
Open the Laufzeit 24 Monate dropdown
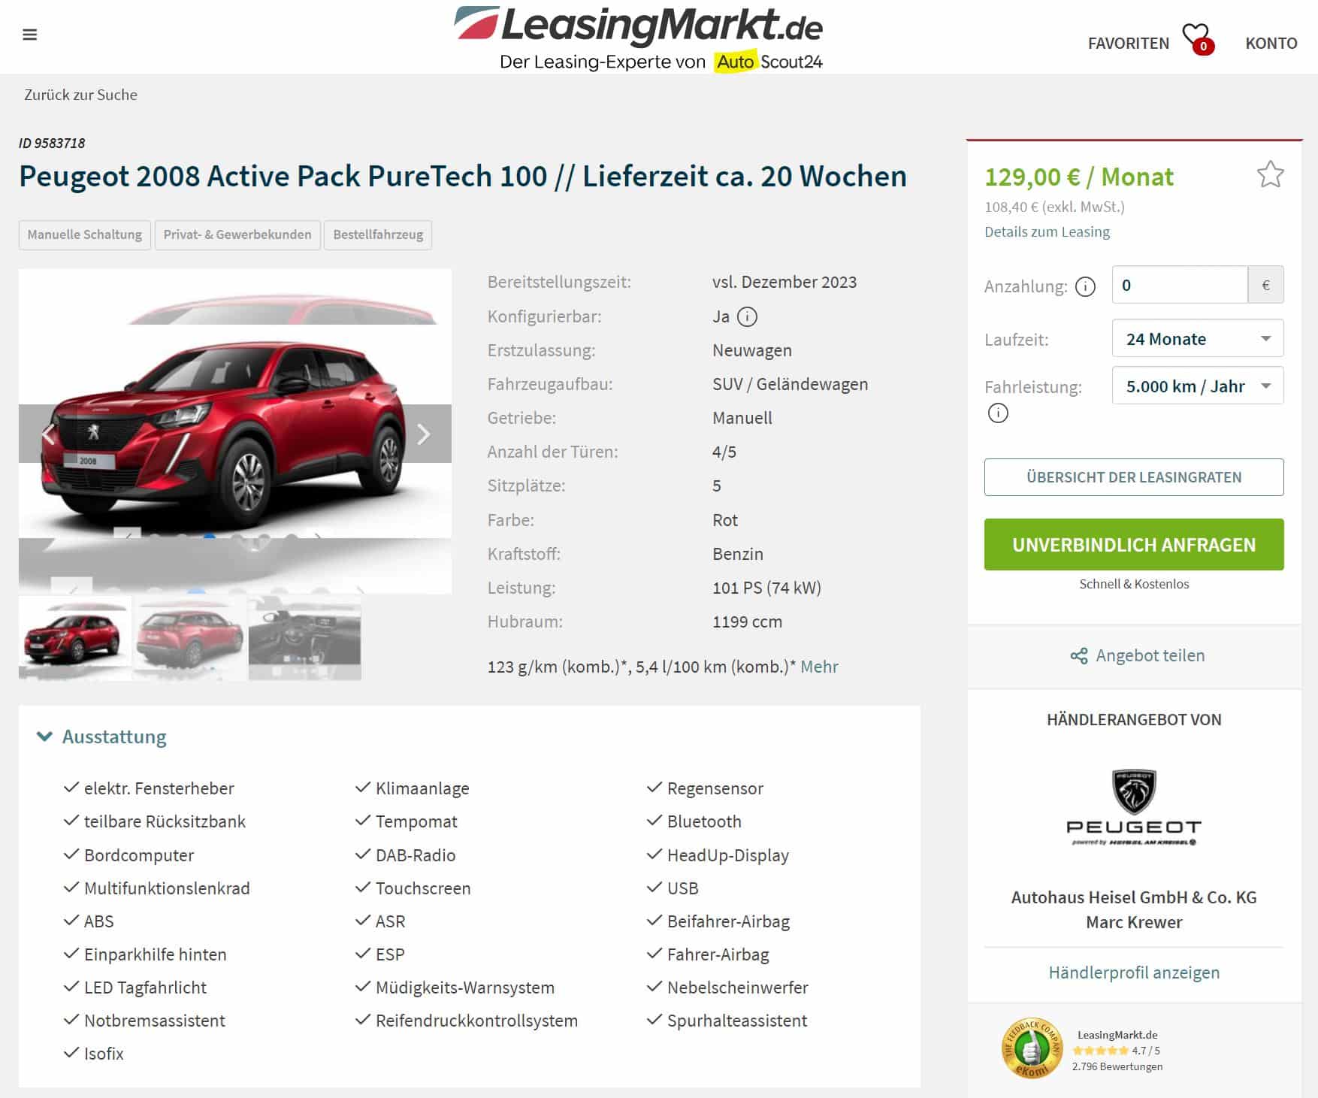[1197, 339]
